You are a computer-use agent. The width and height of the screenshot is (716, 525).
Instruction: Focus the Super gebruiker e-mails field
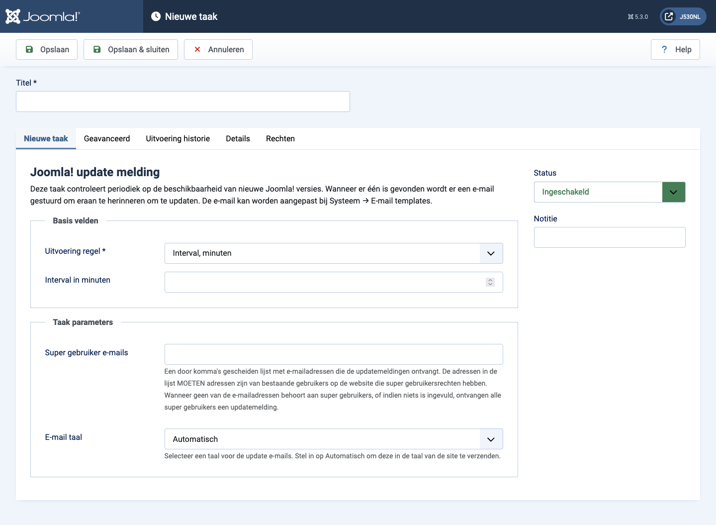(x=334, y=354)
